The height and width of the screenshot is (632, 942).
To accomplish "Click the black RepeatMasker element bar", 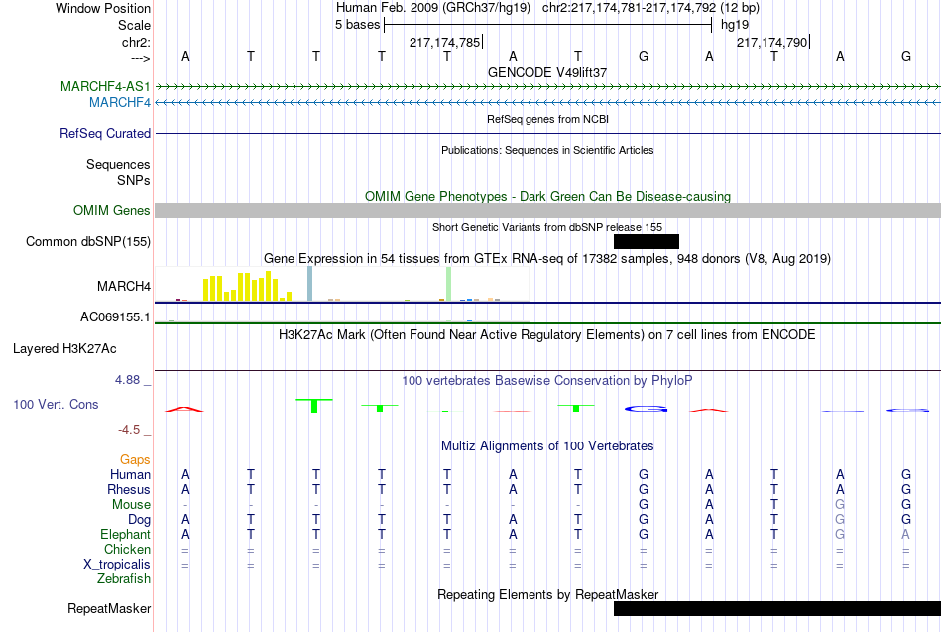I will pyautogui.click(x=777, y=608).
